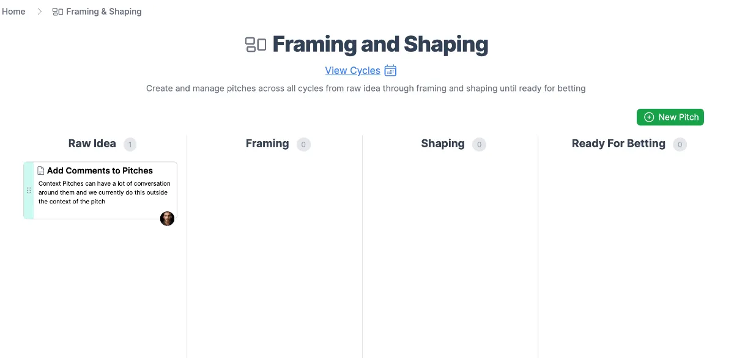Click the teal color strip on the pitch card
Screen dimensions: 734x358
(x=29, y=190)
